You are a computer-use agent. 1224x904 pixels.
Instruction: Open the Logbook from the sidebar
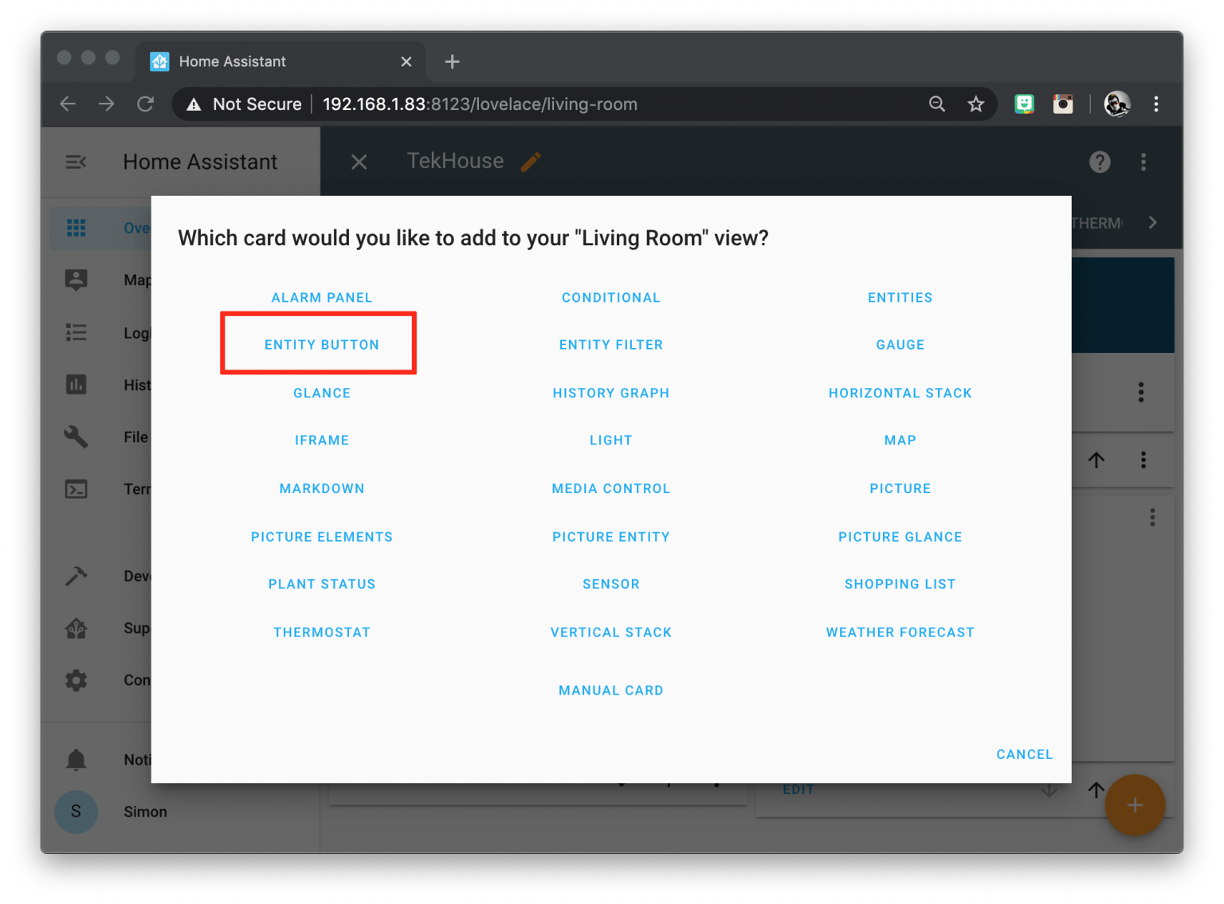(x=76, y=333)
